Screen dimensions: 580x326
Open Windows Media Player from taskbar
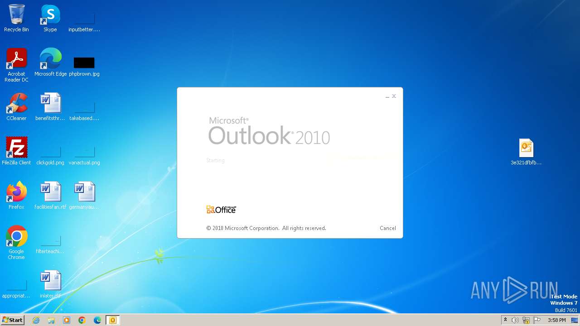coord(67,320)
